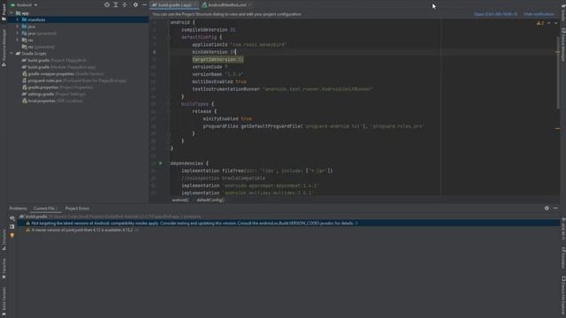Fold the buildTypes block gutter marker
Image resolution: width=566 pixels, height=318 pixels.
pyautogui.click(x=169, y=104)
